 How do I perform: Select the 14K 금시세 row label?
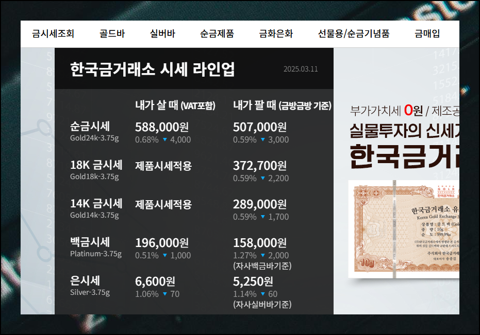96,204
